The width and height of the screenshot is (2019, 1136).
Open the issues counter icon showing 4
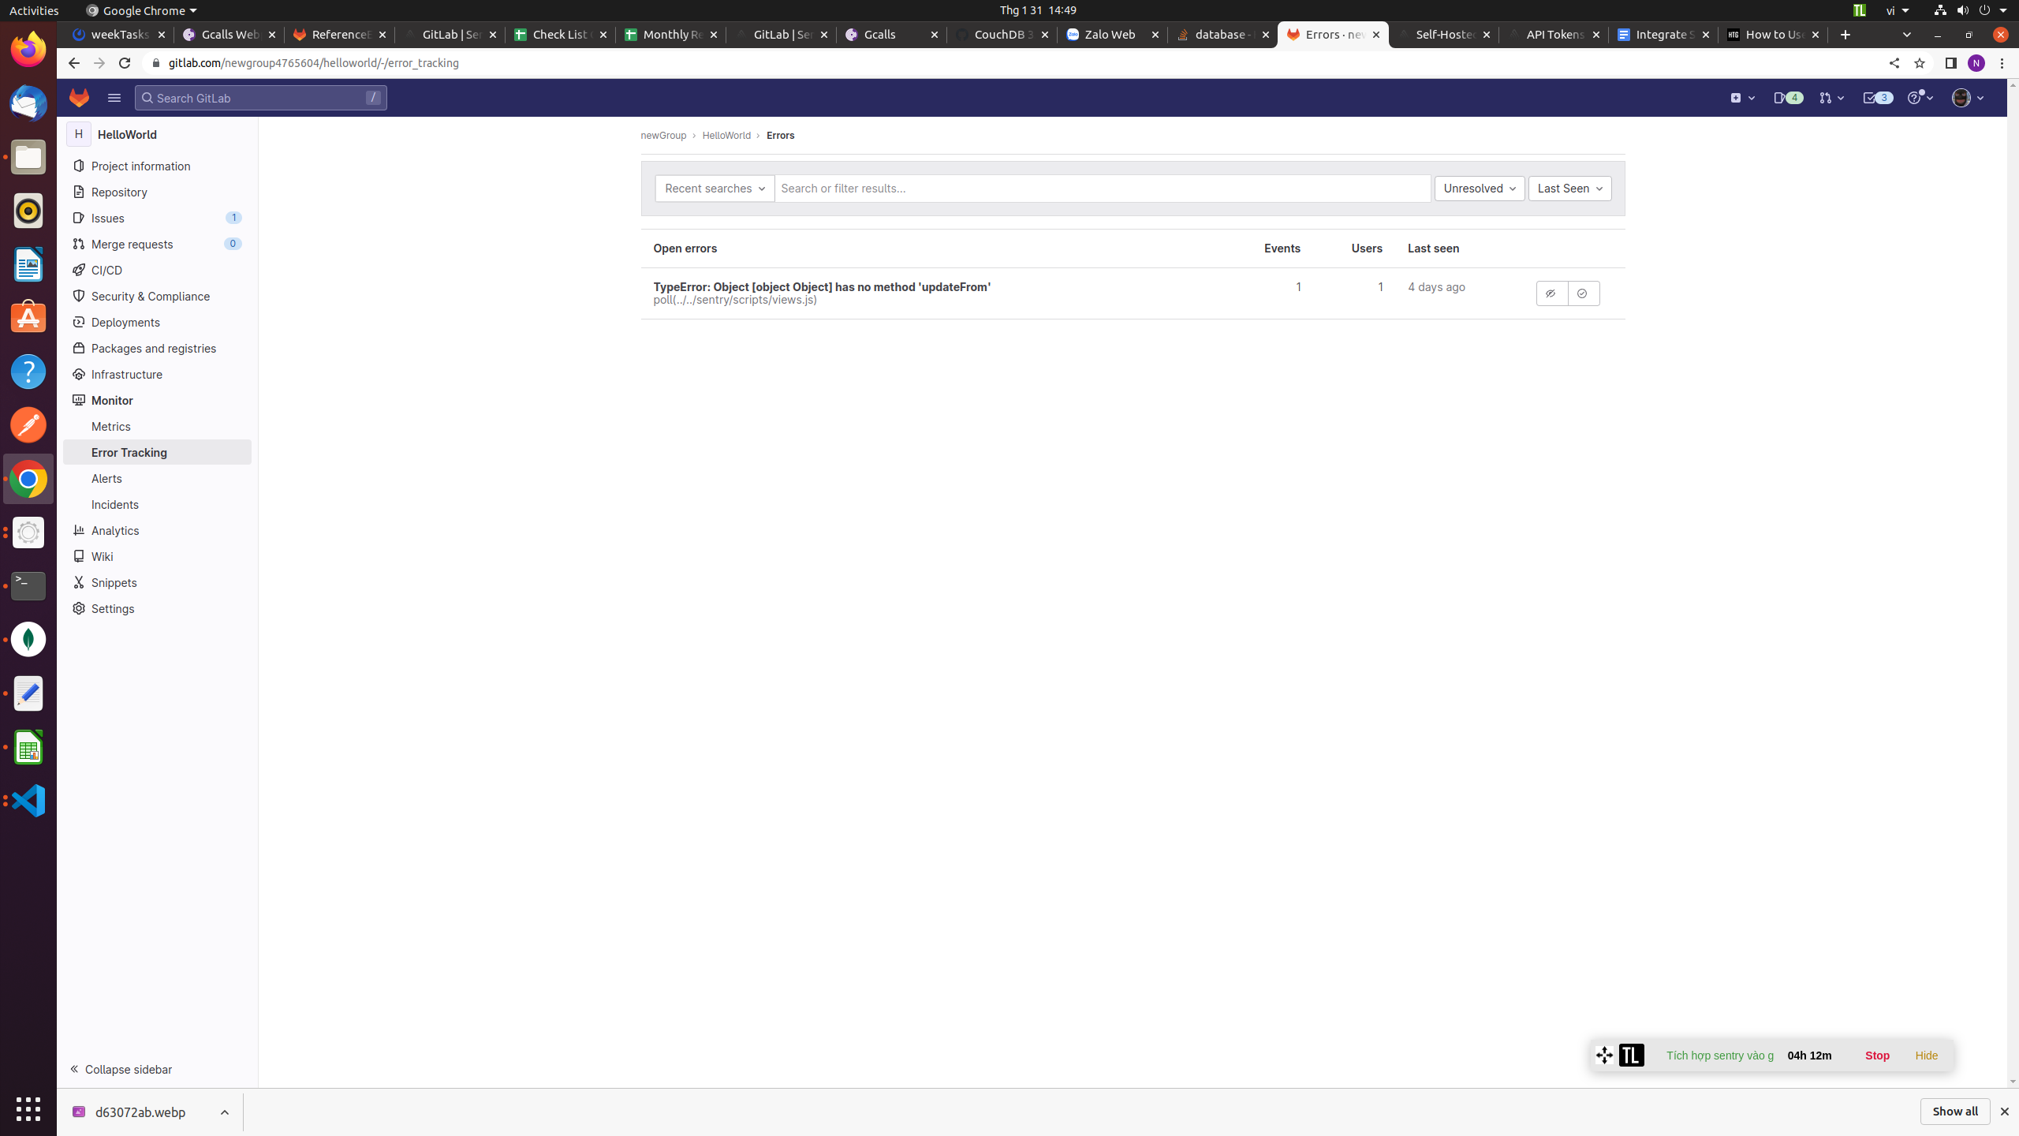coord(1787,98)
